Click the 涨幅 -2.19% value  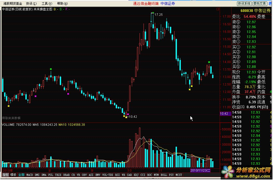click(x=250, y=82)
